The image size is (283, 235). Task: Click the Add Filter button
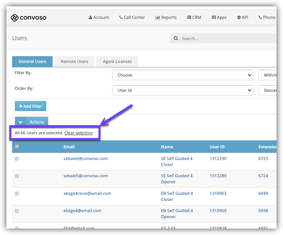31,106
